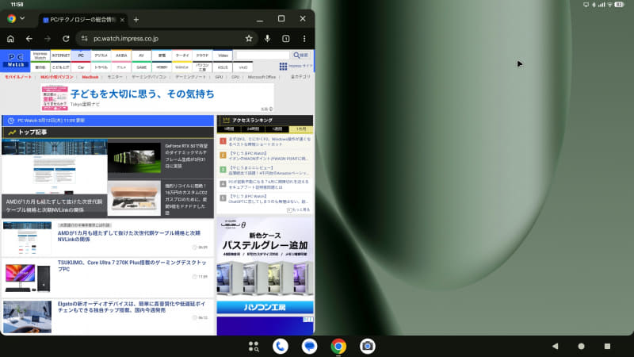
Task: Open TSUKUMO Core Ultra 7 270K article
Action: coord(132,266)
